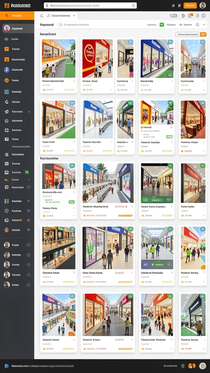
Task: Open the sidebar item with brown round face icon
Action: (17, 230)
